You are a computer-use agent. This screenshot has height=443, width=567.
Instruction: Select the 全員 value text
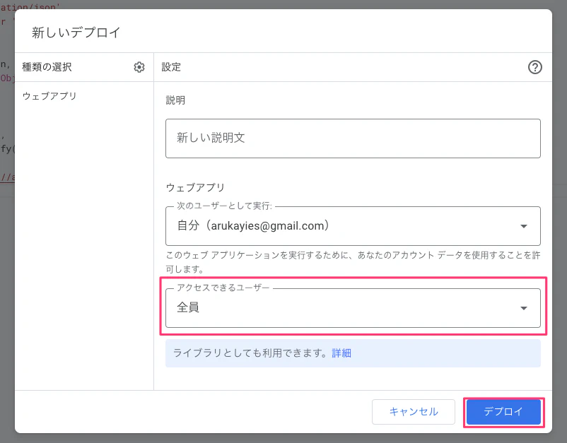point(188,308)
